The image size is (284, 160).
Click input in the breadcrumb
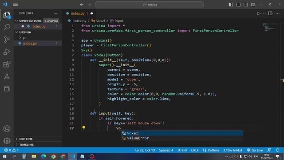coord(119,21)
